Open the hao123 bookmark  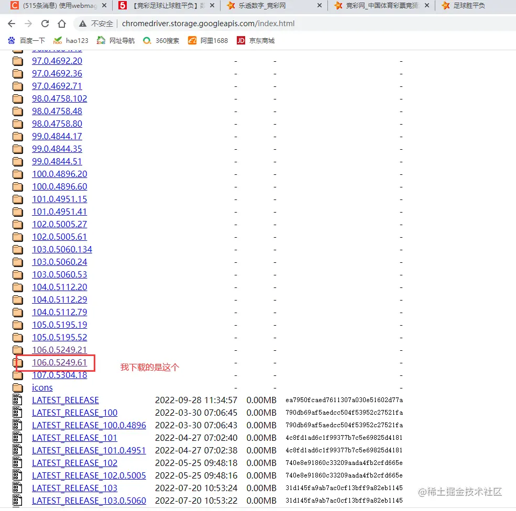click(71, 40)
